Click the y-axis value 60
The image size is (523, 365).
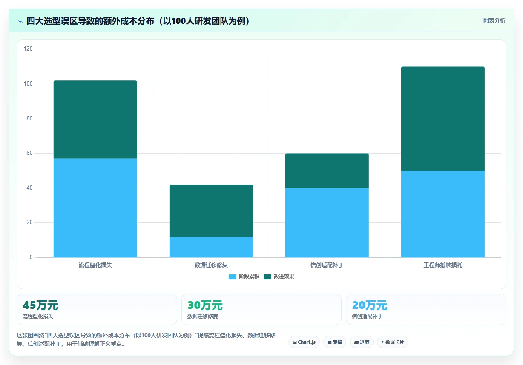point(29,153)
